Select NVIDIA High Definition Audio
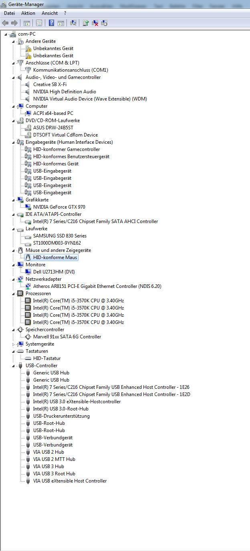The width and height of the screenshot is (250, 551). pyautogui.click(x=65, y=92)
